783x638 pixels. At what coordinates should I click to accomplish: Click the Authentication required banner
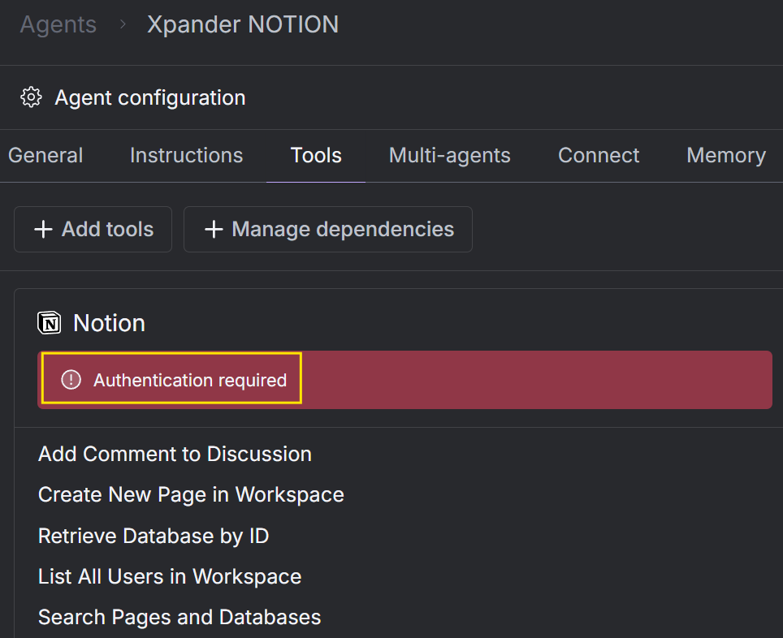[405, 380]
